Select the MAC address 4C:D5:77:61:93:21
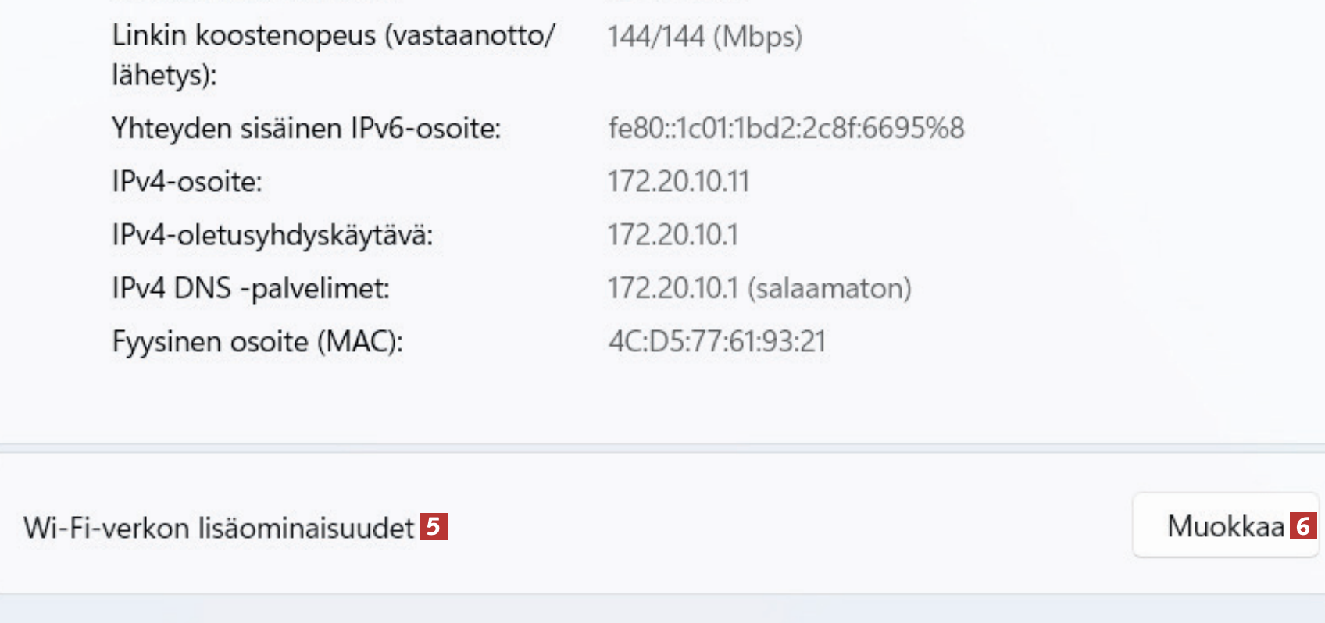 click(717, 342)
